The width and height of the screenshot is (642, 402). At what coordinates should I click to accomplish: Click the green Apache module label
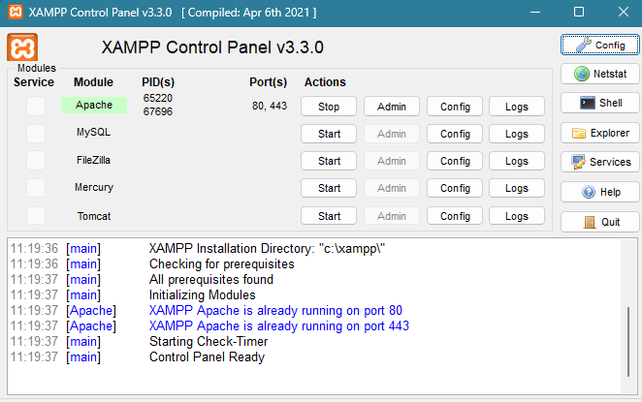point(94,105)
